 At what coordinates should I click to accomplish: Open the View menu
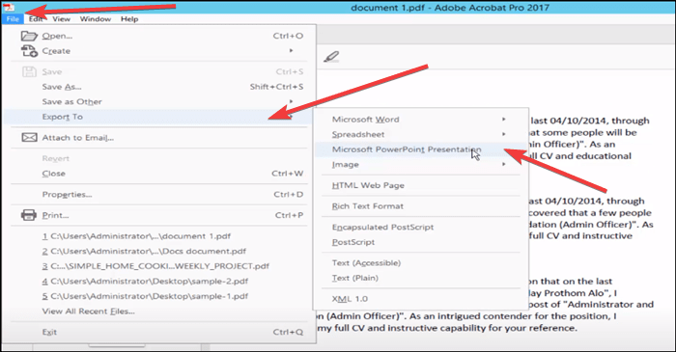point(61,19)
